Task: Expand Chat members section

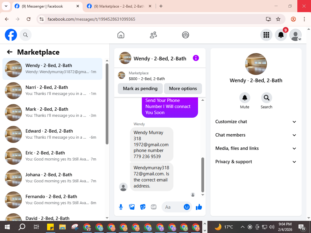Action: [x=256, y=135]
